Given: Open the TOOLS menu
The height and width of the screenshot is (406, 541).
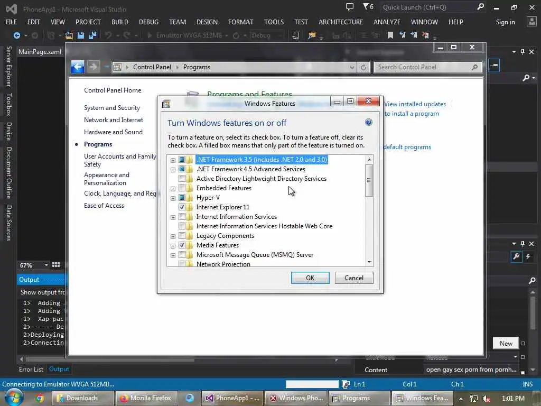Looking at the screenshot, I should click(274, 22).
